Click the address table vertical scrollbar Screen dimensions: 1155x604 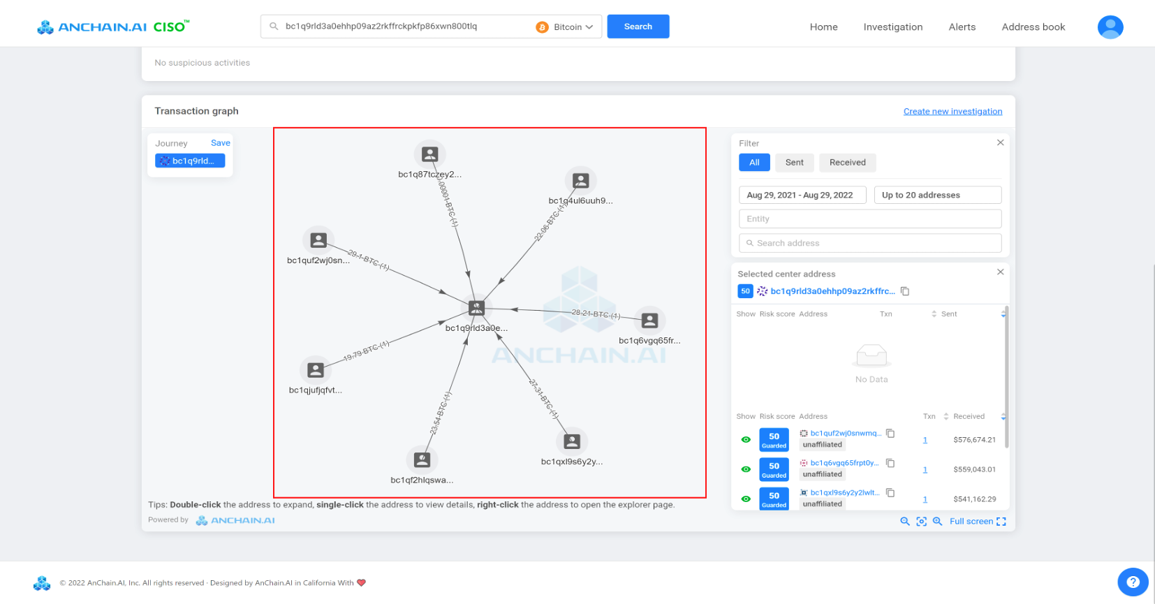[x=1006, y=377]
